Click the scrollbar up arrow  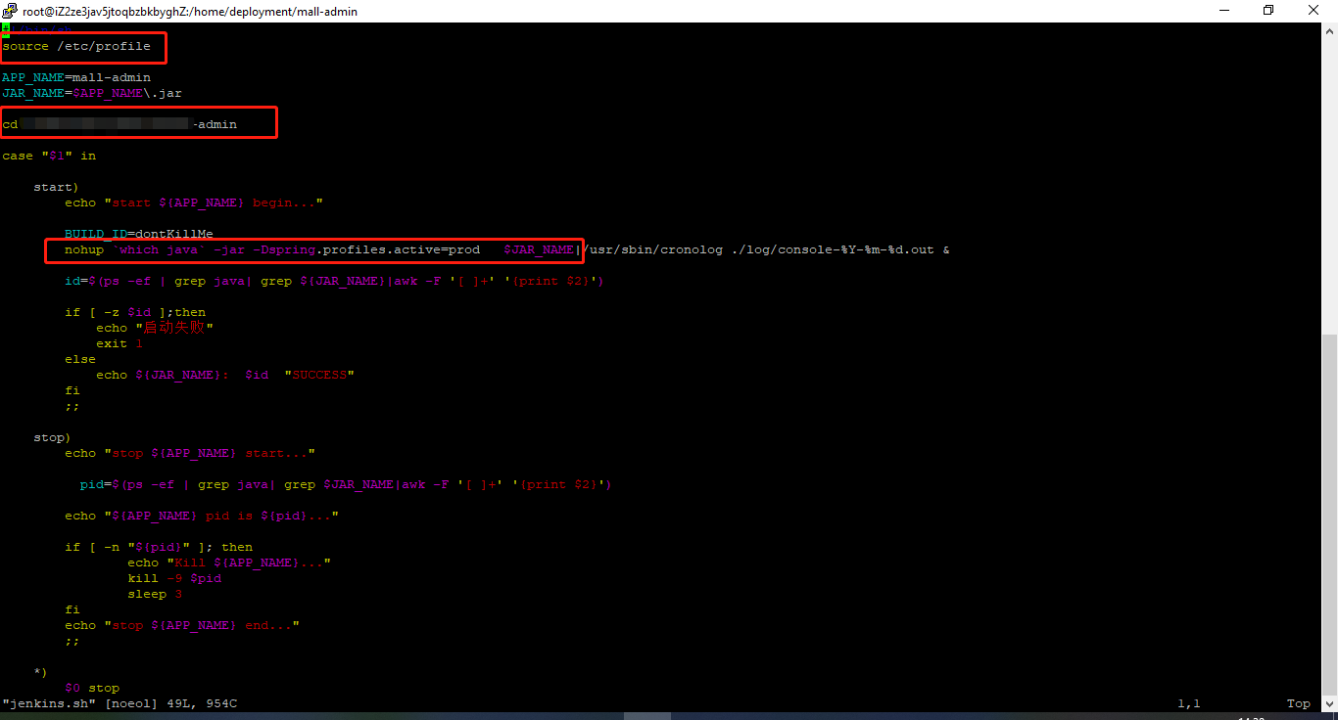pos(1329,30)
